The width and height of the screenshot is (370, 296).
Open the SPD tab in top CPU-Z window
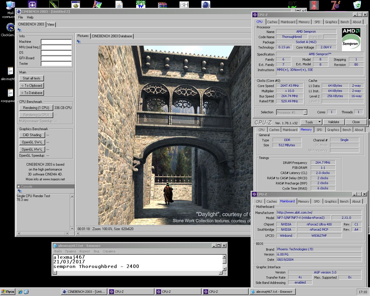(317, 22)
